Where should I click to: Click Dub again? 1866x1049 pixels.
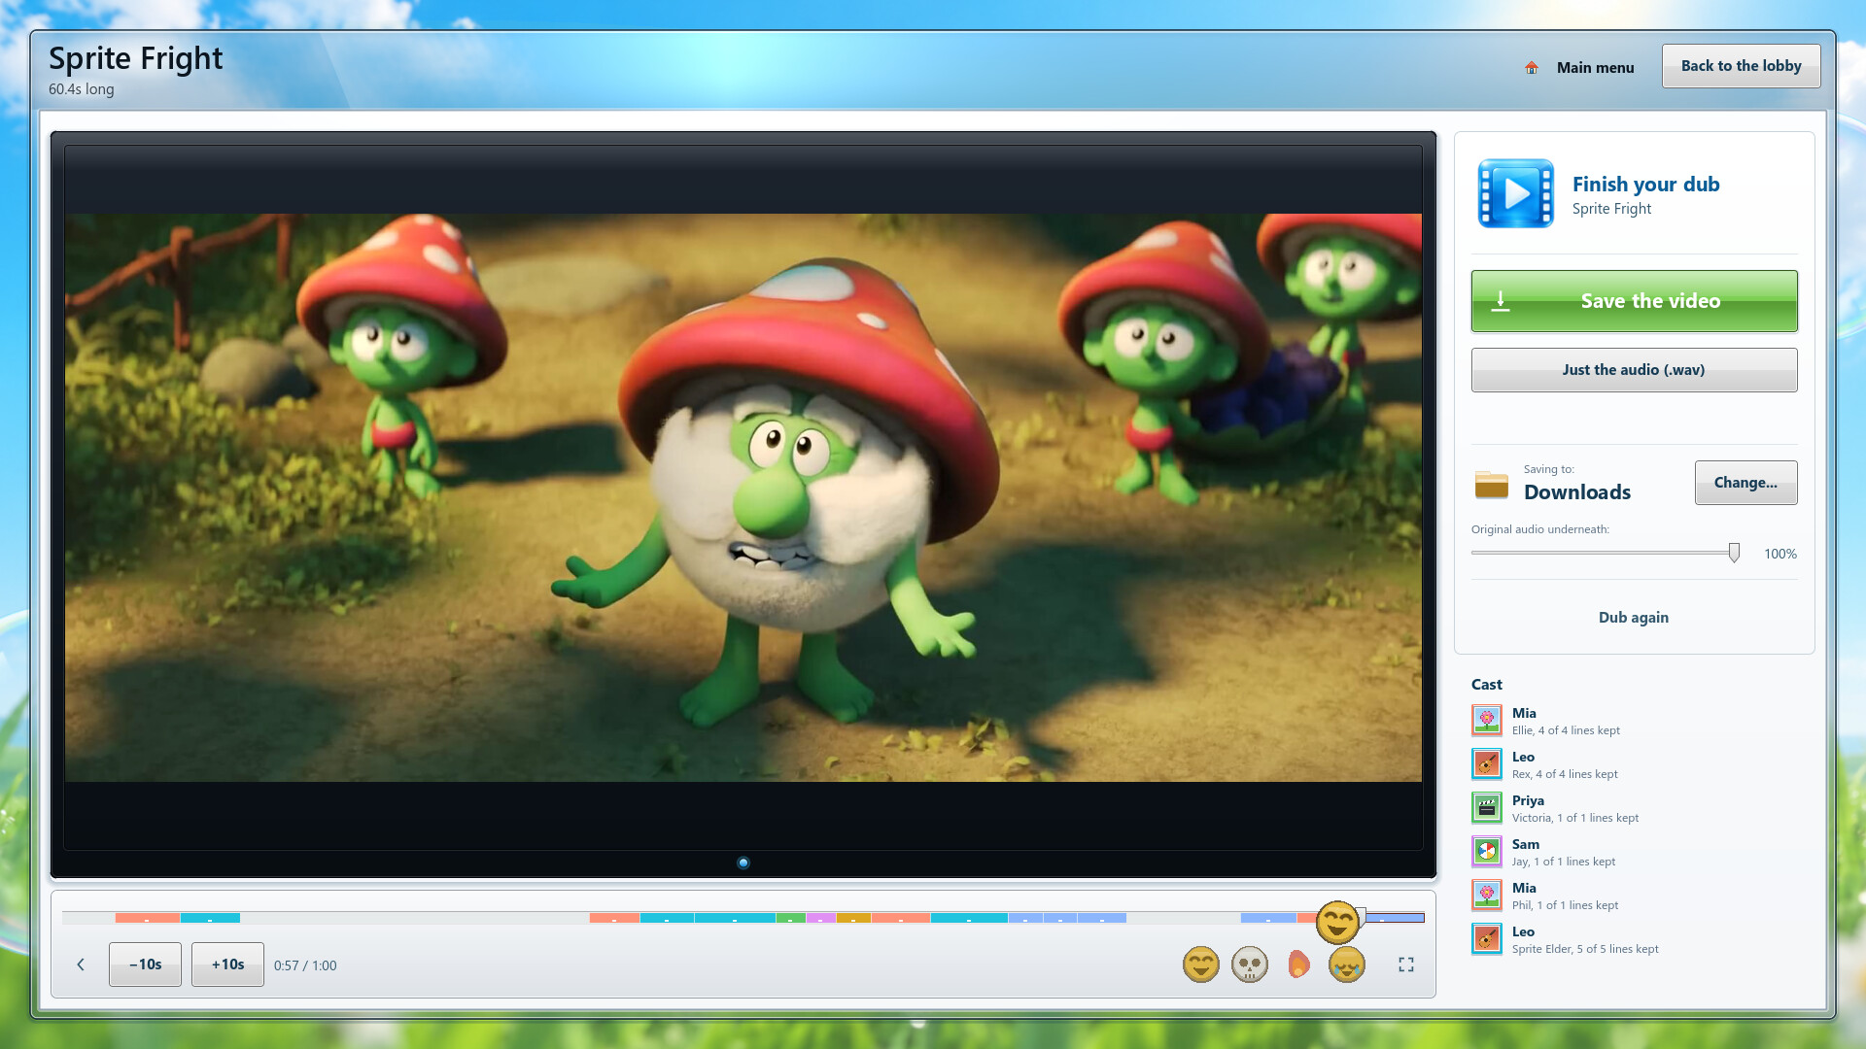tap(1634, 618)
